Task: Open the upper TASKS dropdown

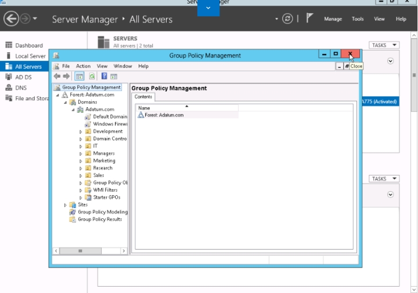Action: point(384,45)
